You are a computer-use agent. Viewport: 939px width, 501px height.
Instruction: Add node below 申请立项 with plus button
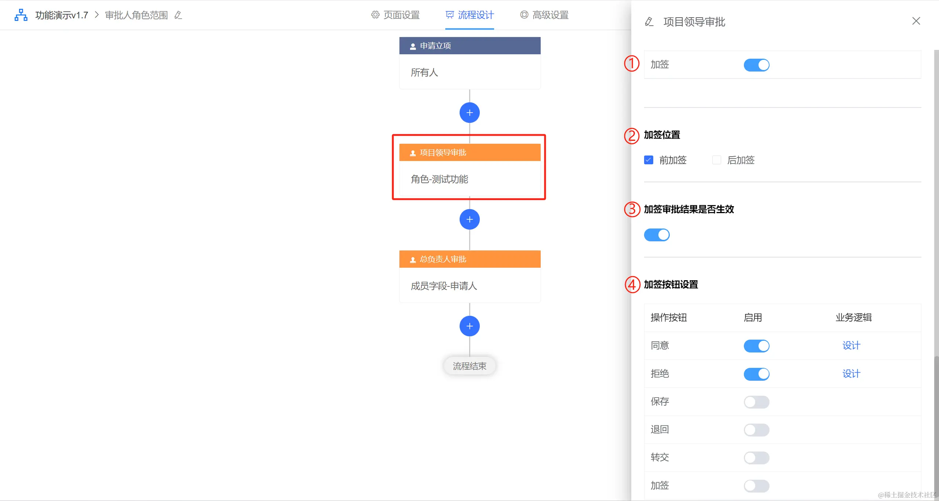pyautogui.click(x=469, y=113)
